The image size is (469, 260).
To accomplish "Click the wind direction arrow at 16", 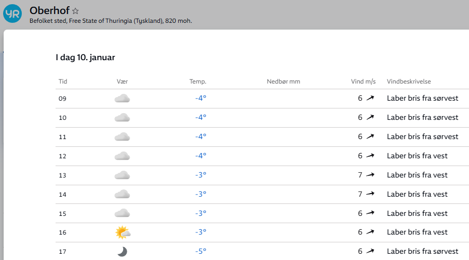I will 370,232.
